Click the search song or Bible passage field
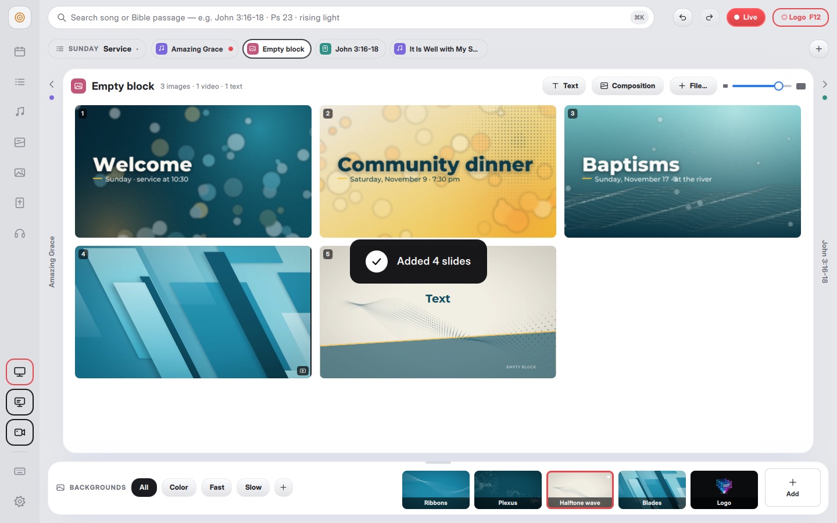837x523 pixels. coord(351,17)
